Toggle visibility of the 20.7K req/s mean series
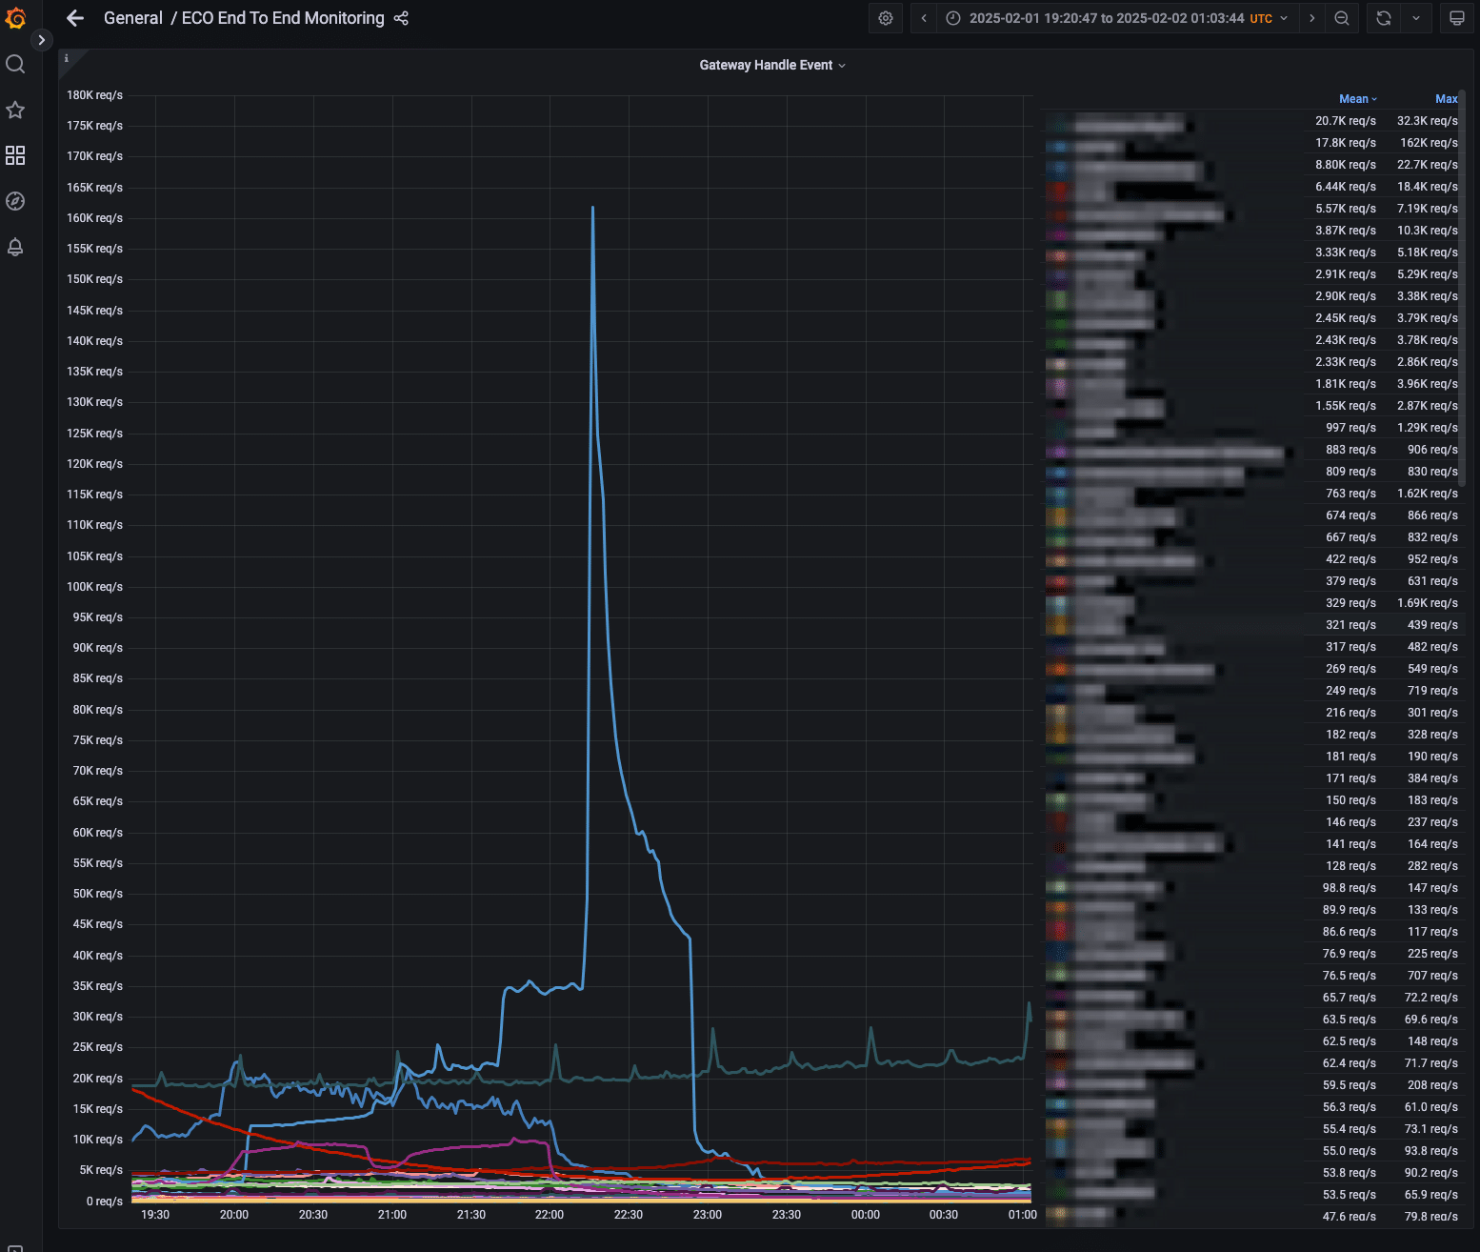 coord(1129,122)
